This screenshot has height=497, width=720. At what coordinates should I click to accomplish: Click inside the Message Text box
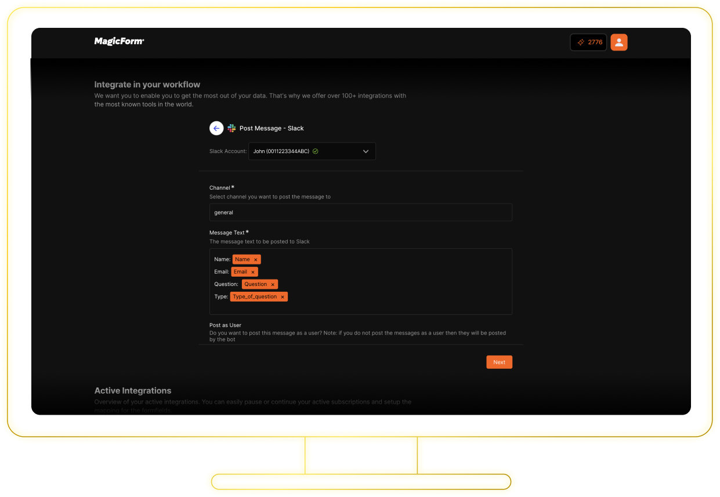pyautogui.click(x=361, y=282)
